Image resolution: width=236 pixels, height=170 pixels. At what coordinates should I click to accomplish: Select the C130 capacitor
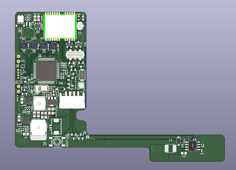coord(202,151)
